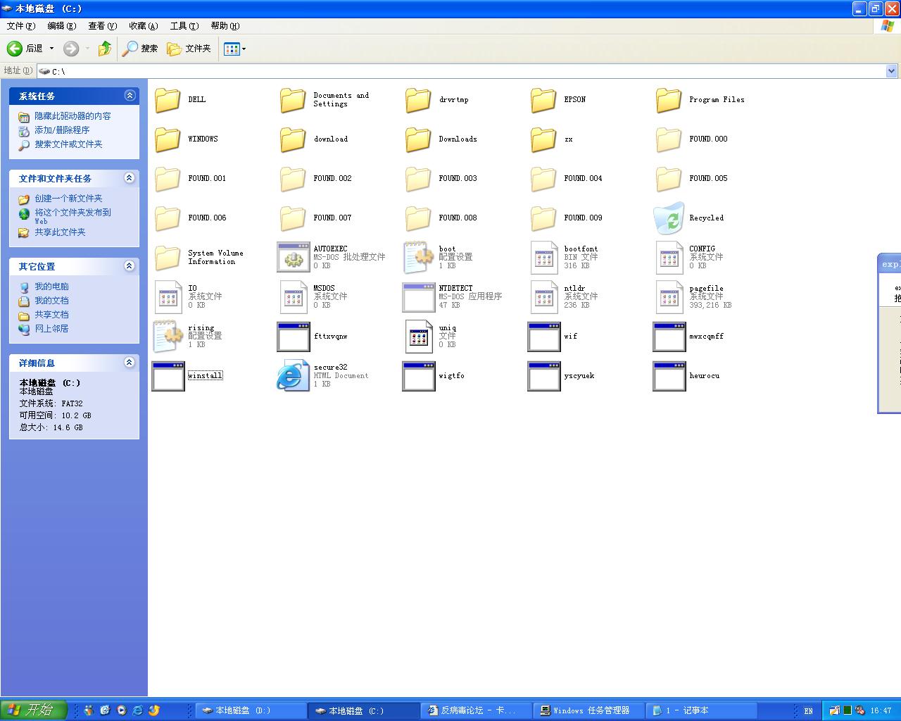
Task: Click the EN language indicator in tray
Action: 809,711
